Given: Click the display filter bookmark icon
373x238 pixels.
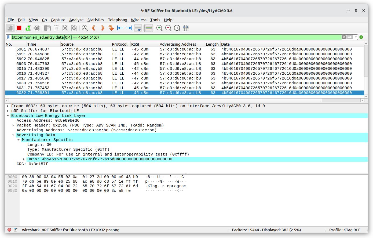Looking at the screenshot, I should (x=8, y=37).
